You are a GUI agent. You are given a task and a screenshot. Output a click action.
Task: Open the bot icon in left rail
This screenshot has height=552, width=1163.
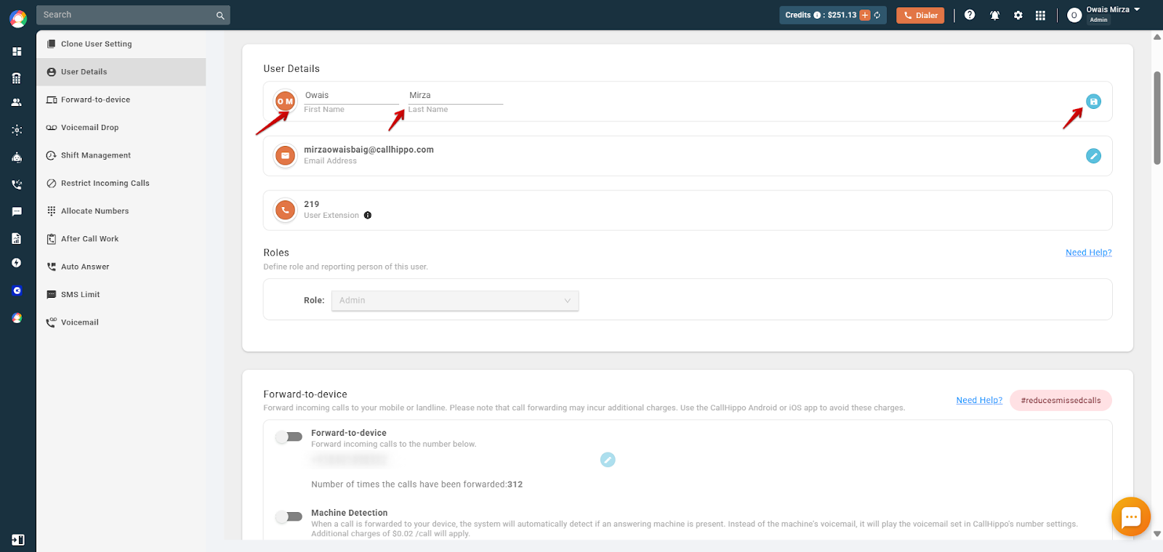pyautogui.click(x=17, y=157)
